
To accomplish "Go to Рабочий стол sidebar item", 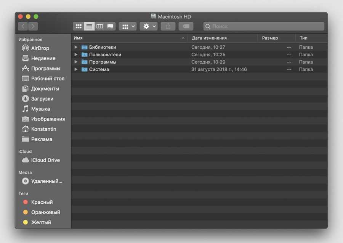I will point(48,78).
